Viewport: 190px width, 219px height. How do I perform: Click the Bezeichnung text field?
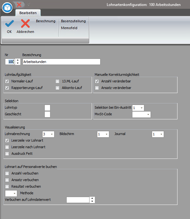[x=61, y=62]
